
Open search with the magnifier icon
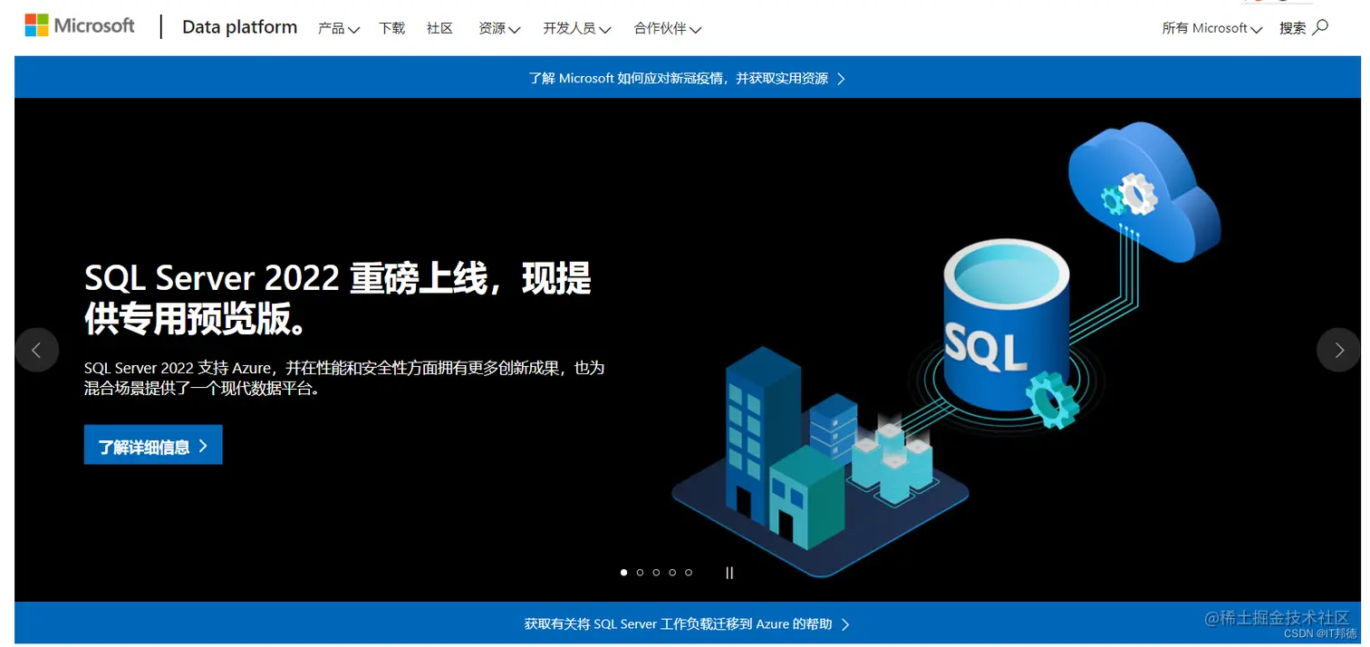pyautogui.click(x=1319, y=27)
